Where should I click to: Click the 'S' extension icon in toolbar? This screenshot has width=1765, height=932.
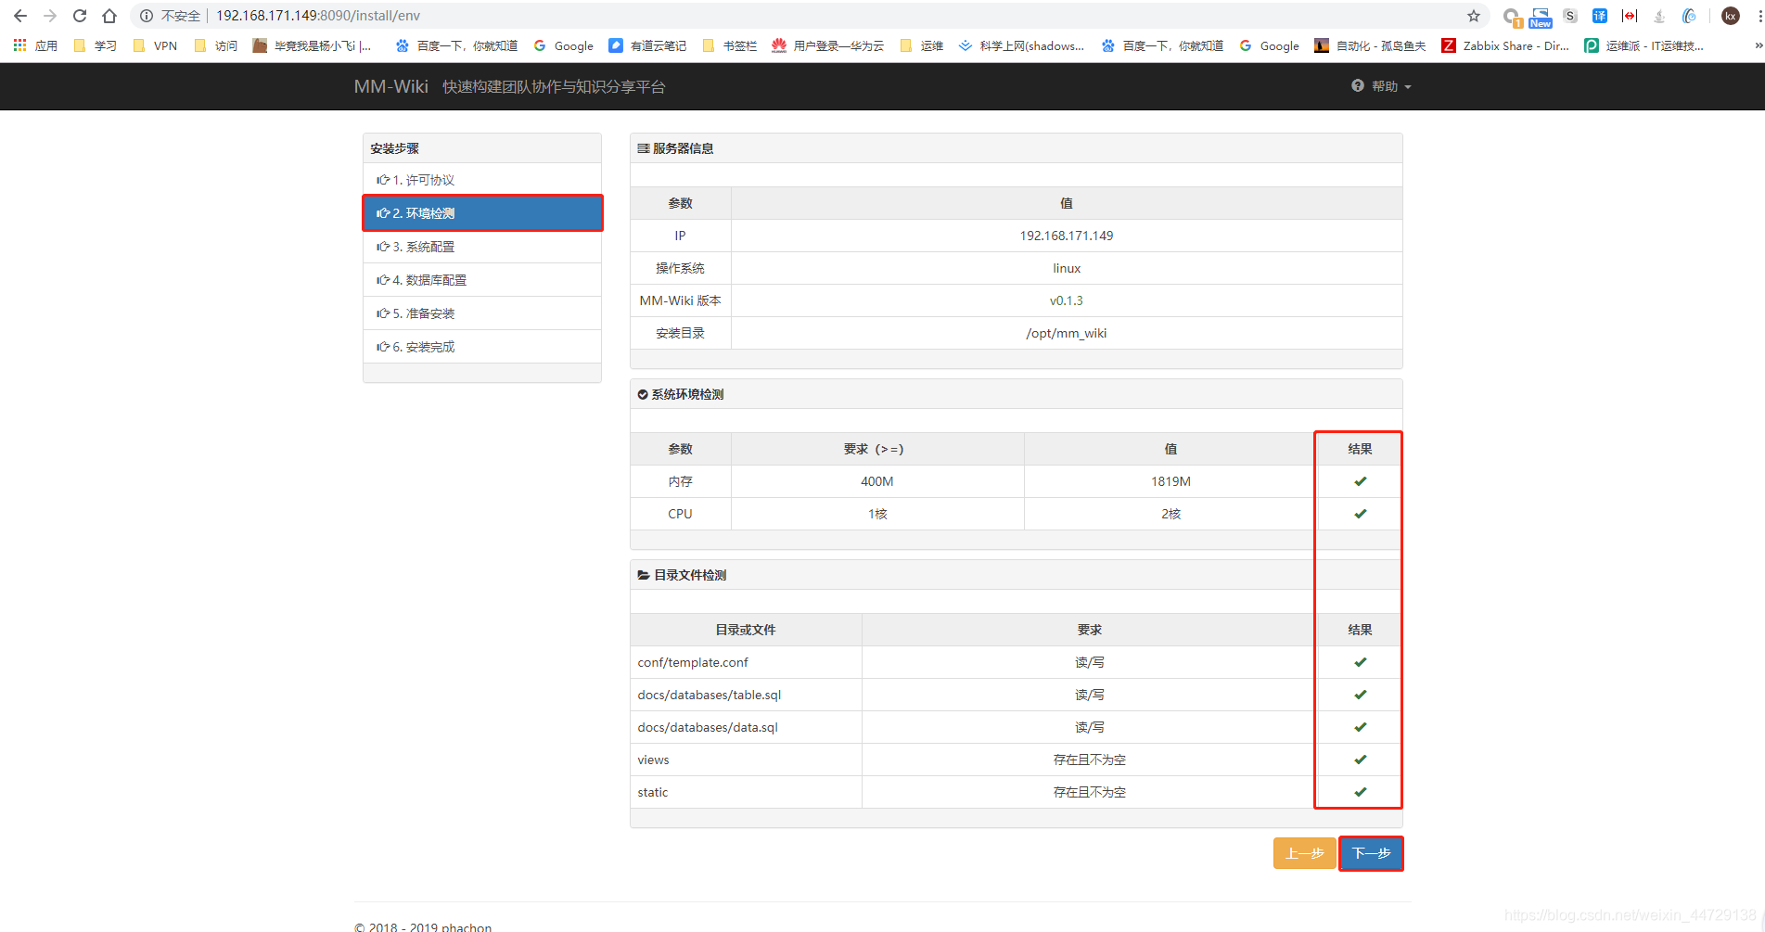(x=1570, y=16)
